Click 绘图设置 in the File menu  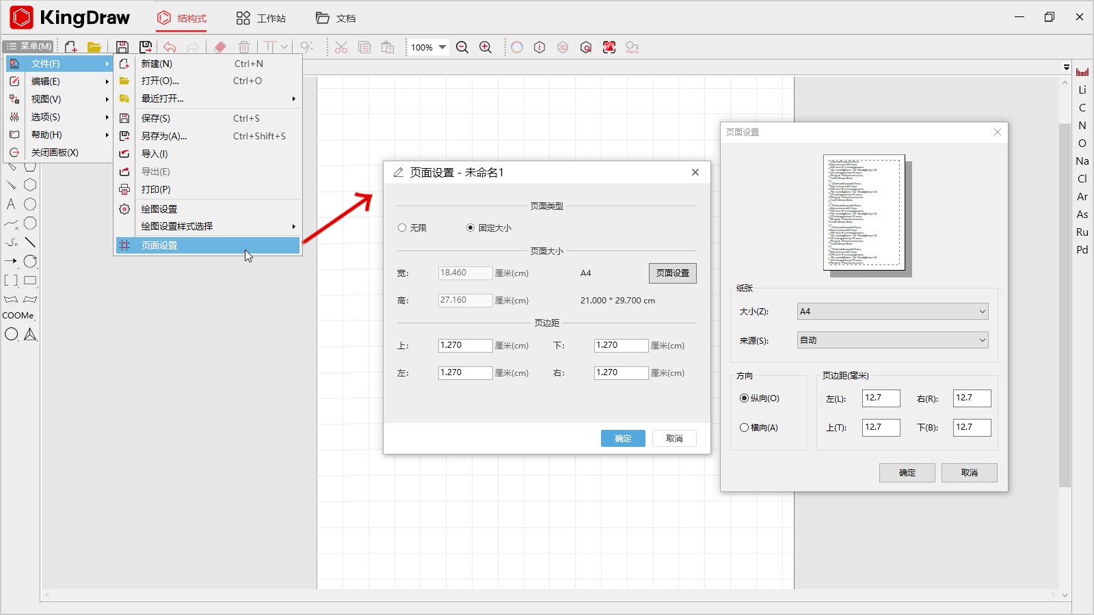[159, 209]
